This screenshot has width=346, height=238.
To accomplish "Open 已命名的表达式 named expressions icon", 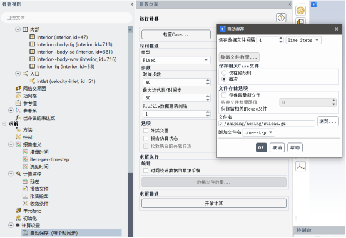I will (18, 117).
